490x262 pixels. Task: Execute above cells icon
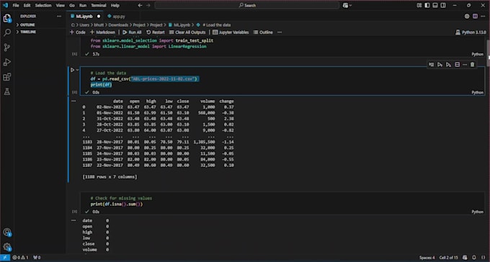[x=440, y=65]
